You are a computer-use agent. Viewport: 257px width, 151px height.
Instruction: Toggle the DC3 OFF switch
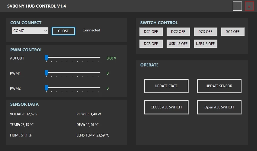click(x=205, y=32)
